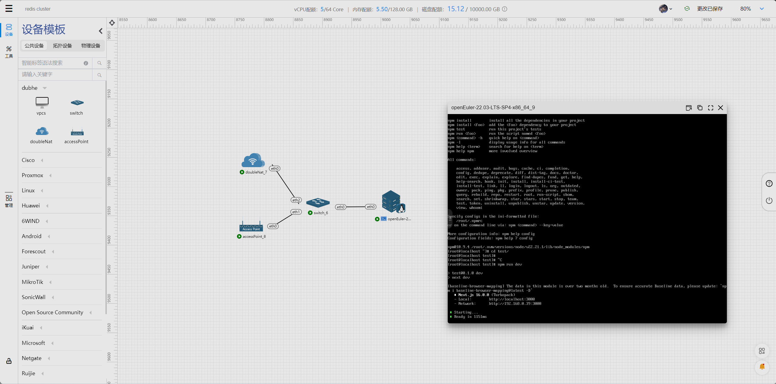776x384 pixels.
Task: Toggle the lock icon in sidebar
Action: tap(9, 361)
